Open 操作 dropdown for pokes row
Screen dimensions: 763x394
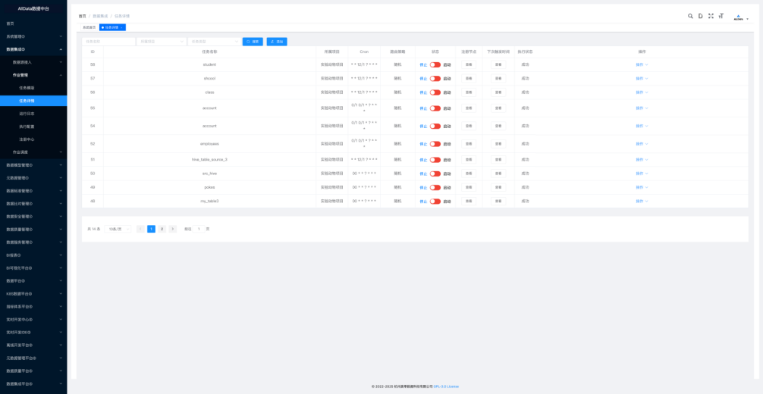[642, 187]
